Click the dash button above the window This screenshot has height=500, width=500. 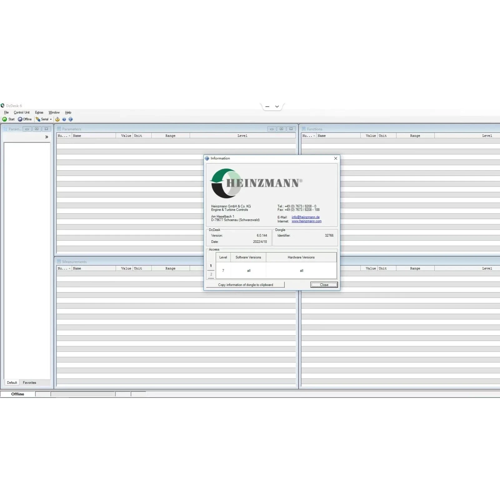click(x=267, y=107)
